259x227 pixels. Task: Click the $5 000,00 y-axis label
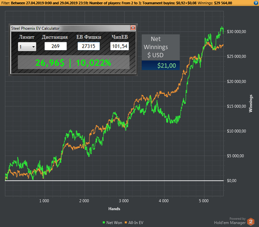(x=235, y=156)
